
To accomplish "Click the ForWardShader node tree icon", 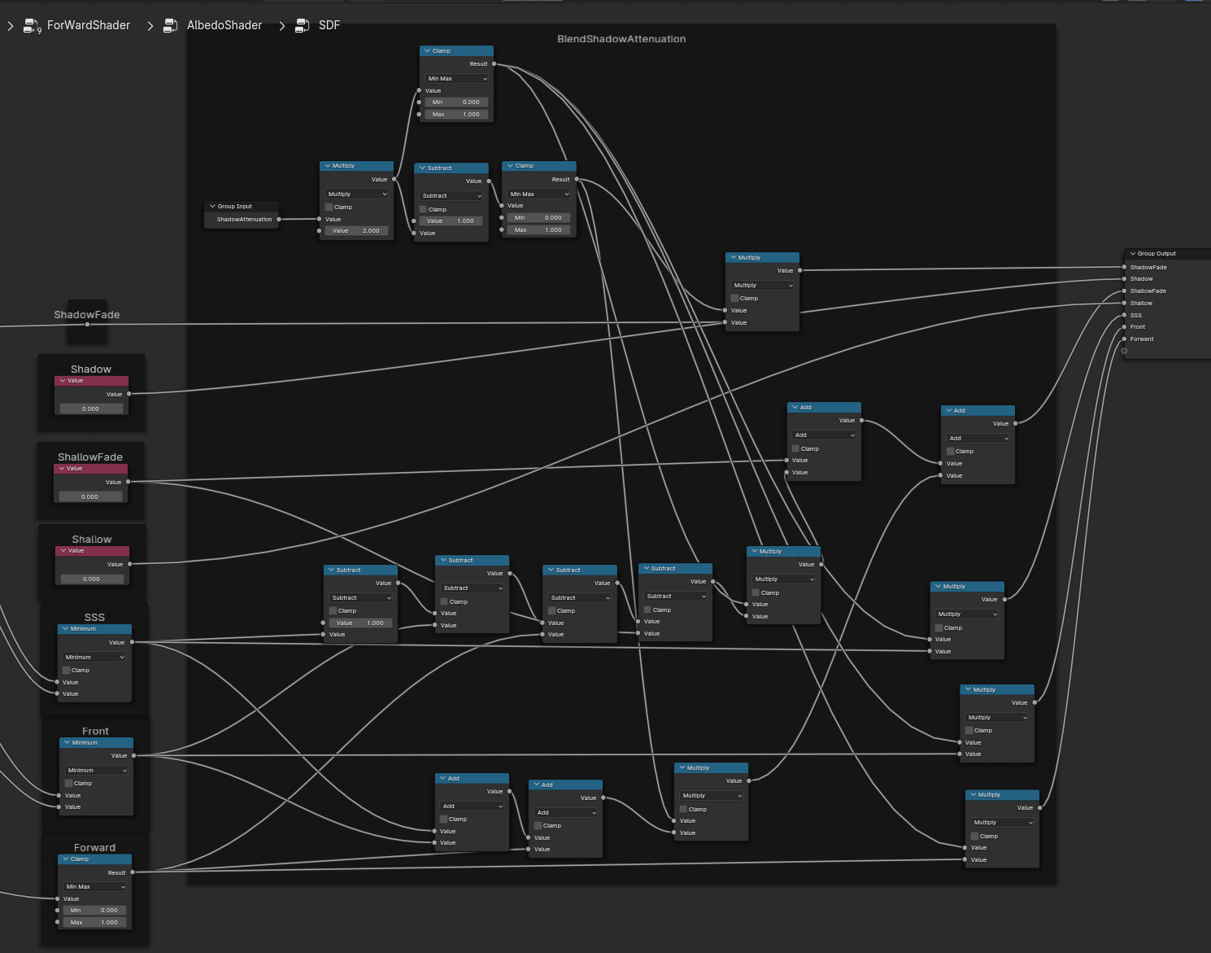I will tap(32, 26).
